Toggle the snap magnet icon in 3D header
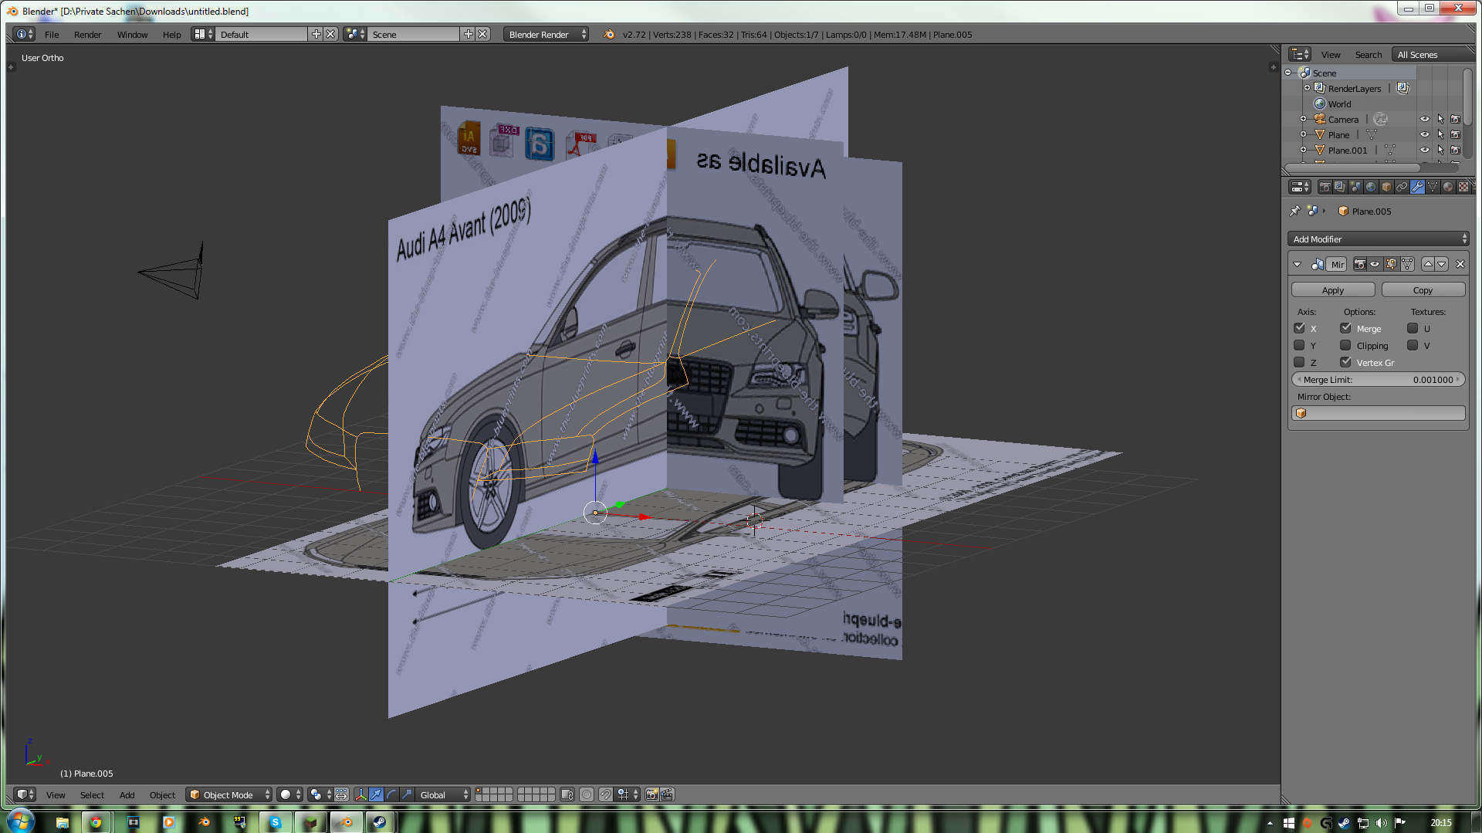The image size is (1482, 833). [606, 794]
